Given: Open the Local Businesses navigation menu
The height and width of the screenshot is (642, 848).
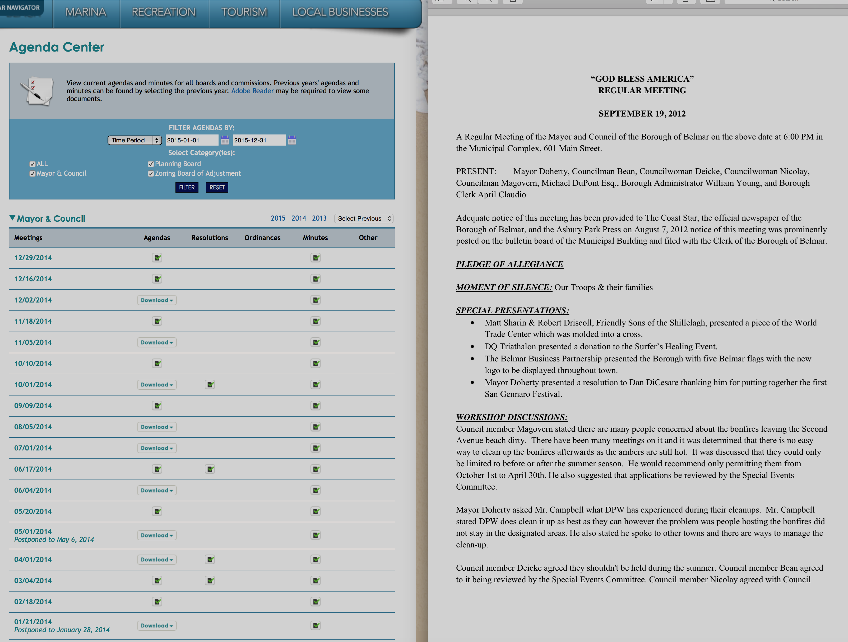Looking at the screenshot, I should click(340, 12).
